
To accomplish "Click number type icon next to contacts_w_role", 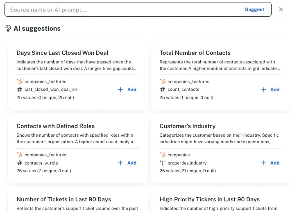I will click(x=19, y=163).
